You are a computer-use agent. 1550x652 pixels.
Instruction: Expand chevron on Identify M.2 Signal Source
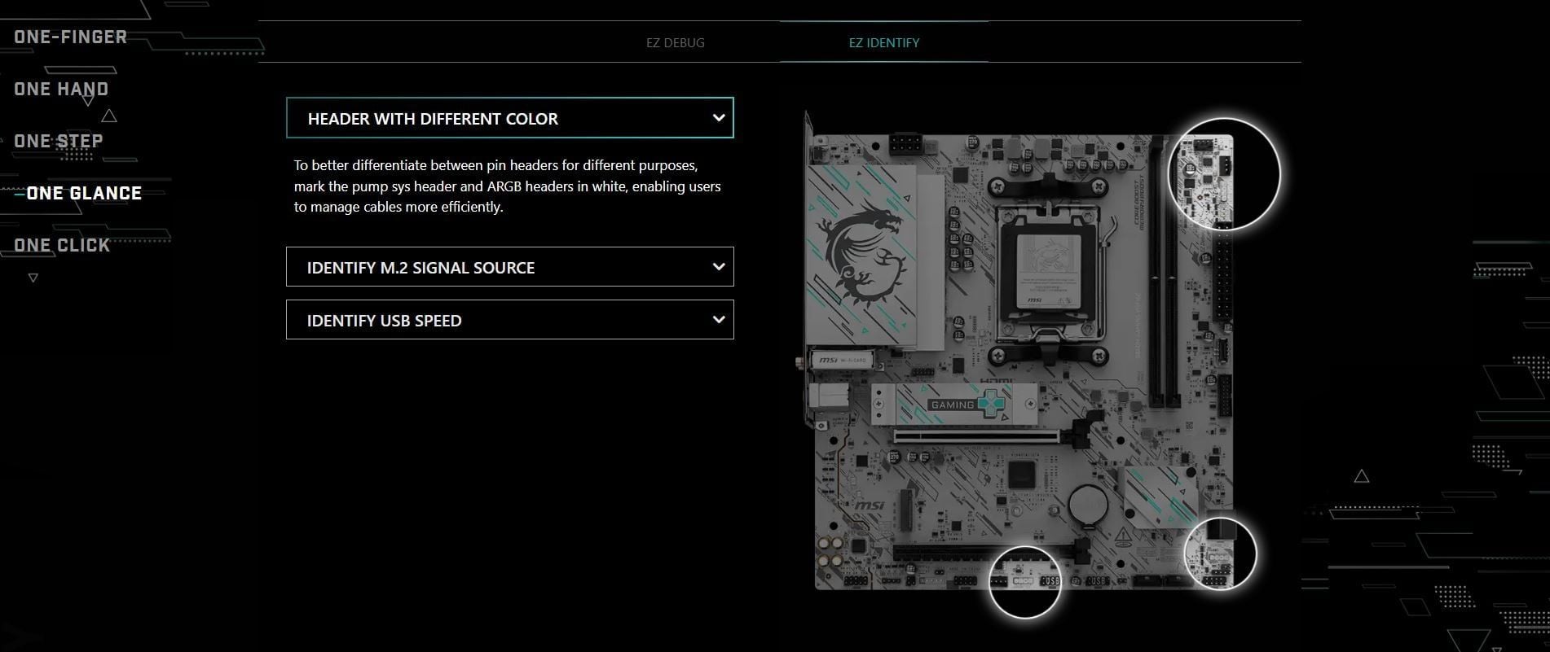[718, 267]
